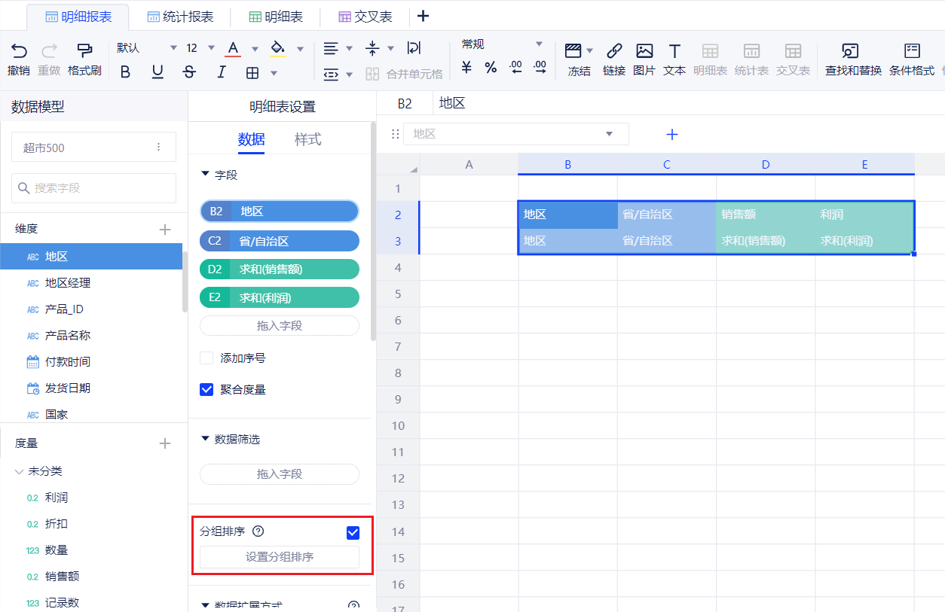Switch to the 统计报表 tab

(179, 17)
